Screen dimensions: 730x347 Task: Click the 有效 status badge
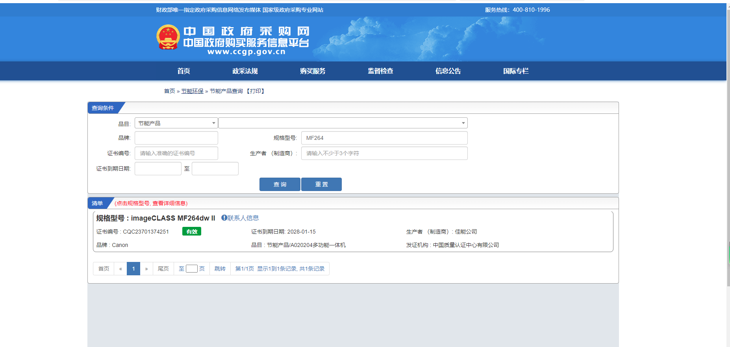coord(192,232)
